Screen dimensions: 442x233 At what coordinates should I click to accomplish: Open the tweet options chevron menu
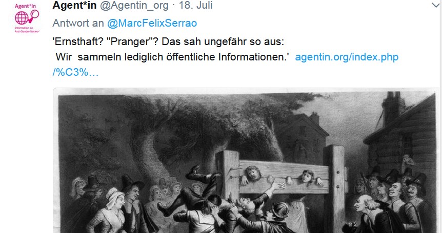(x=436, y=5)
